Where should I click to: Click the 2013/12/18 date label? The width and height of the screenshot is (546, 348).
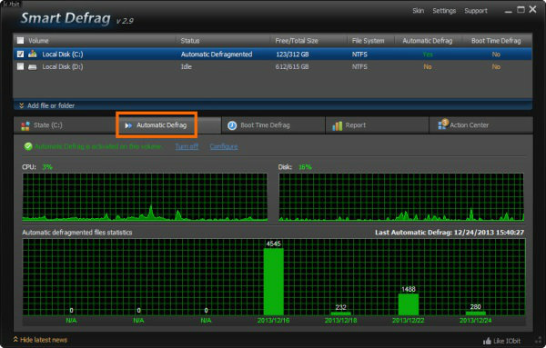point(340,320)
